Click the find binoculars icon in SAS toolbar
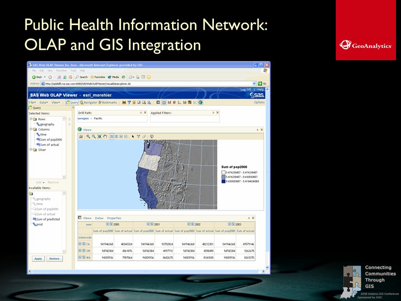This screenshot has height=301, width=401. [x=124, y=102]
